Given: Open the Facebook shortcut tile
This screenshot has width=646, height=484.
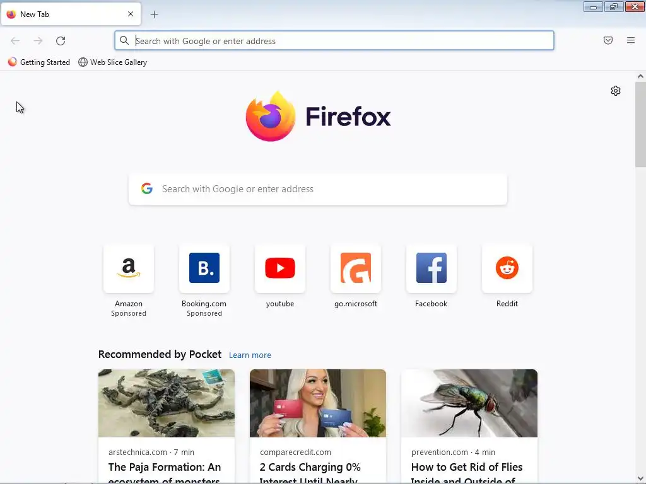Looking at the screenshot, I should point(432,268).
